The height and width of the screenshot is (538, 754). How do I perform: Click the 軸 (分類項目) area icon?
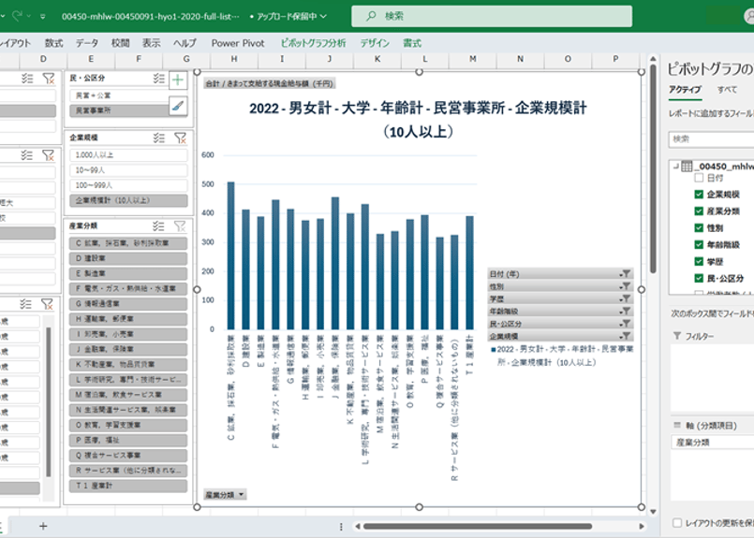677,425
